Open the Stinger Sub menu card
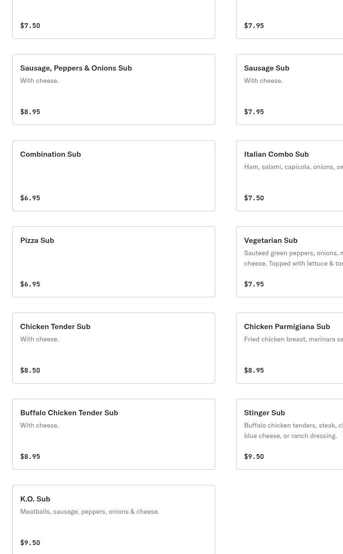 pyautogui.click(x=290, y=434)
